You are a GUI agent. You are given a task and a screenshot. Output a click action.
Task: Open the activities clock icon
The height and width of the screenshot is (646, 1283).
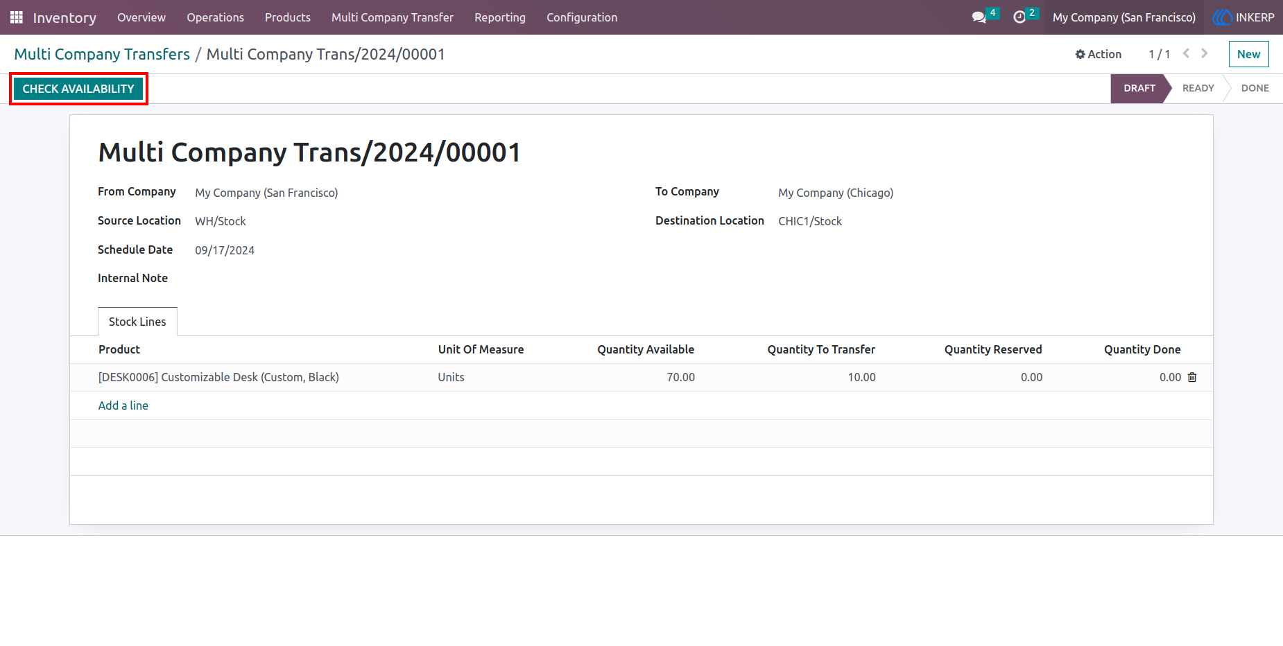tap(1019, 17)
